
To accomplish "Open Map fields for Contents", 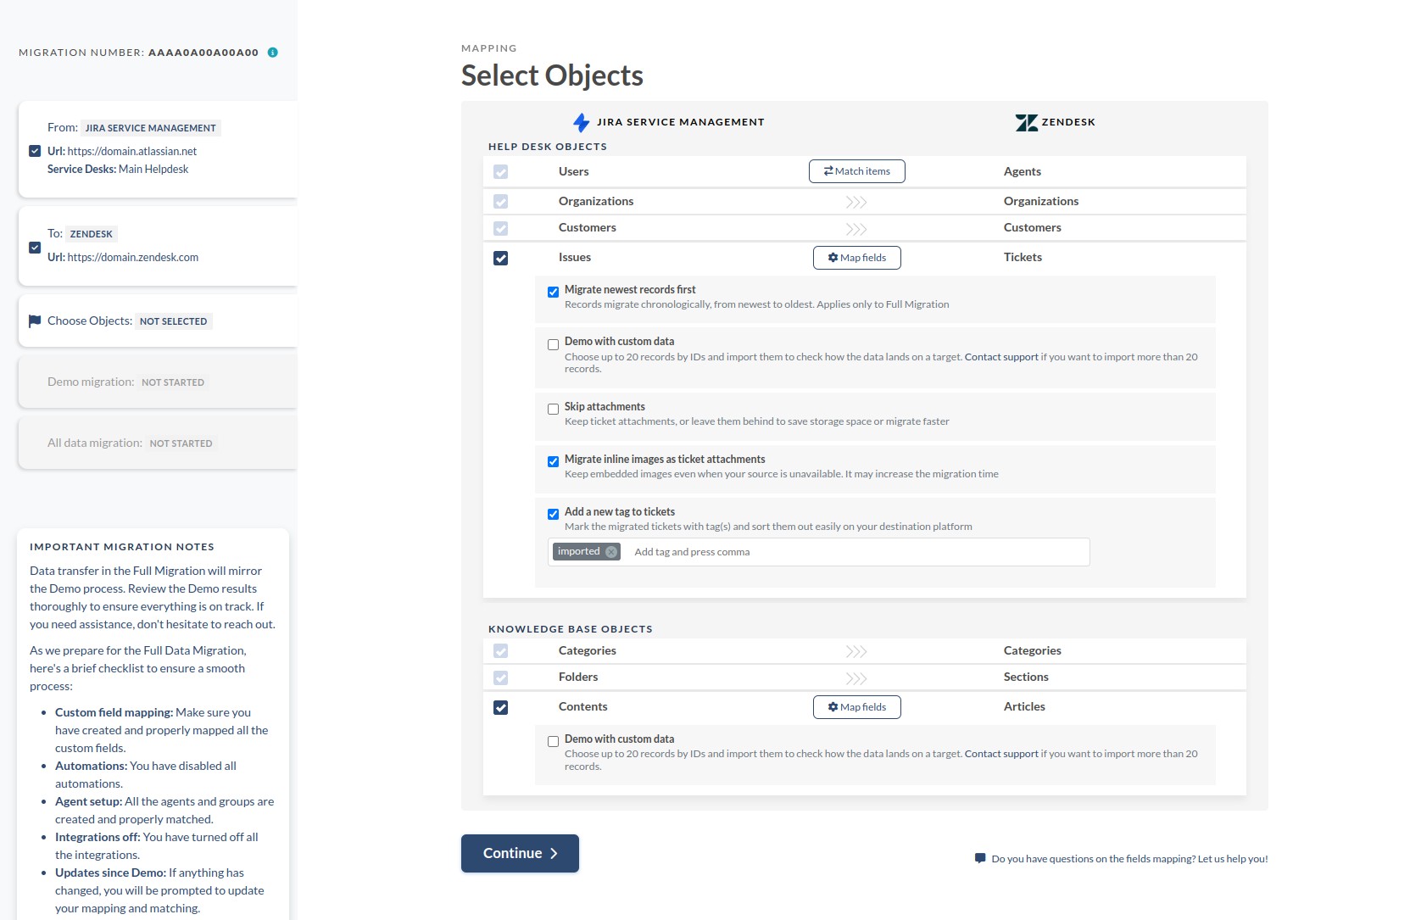I will [x=857, y=707].
